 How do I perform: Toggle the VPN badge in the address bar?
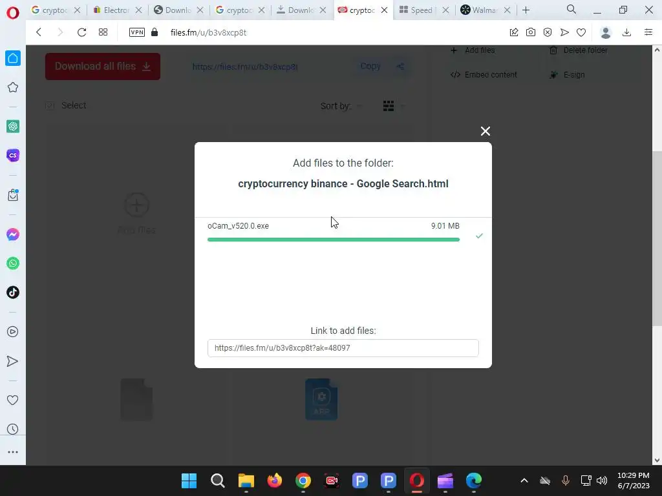coord(137,32)
